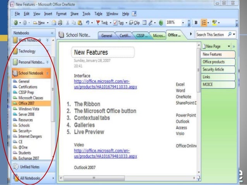Open the Insert menu
Screen dimensions: 247x185
click(48, 14)
